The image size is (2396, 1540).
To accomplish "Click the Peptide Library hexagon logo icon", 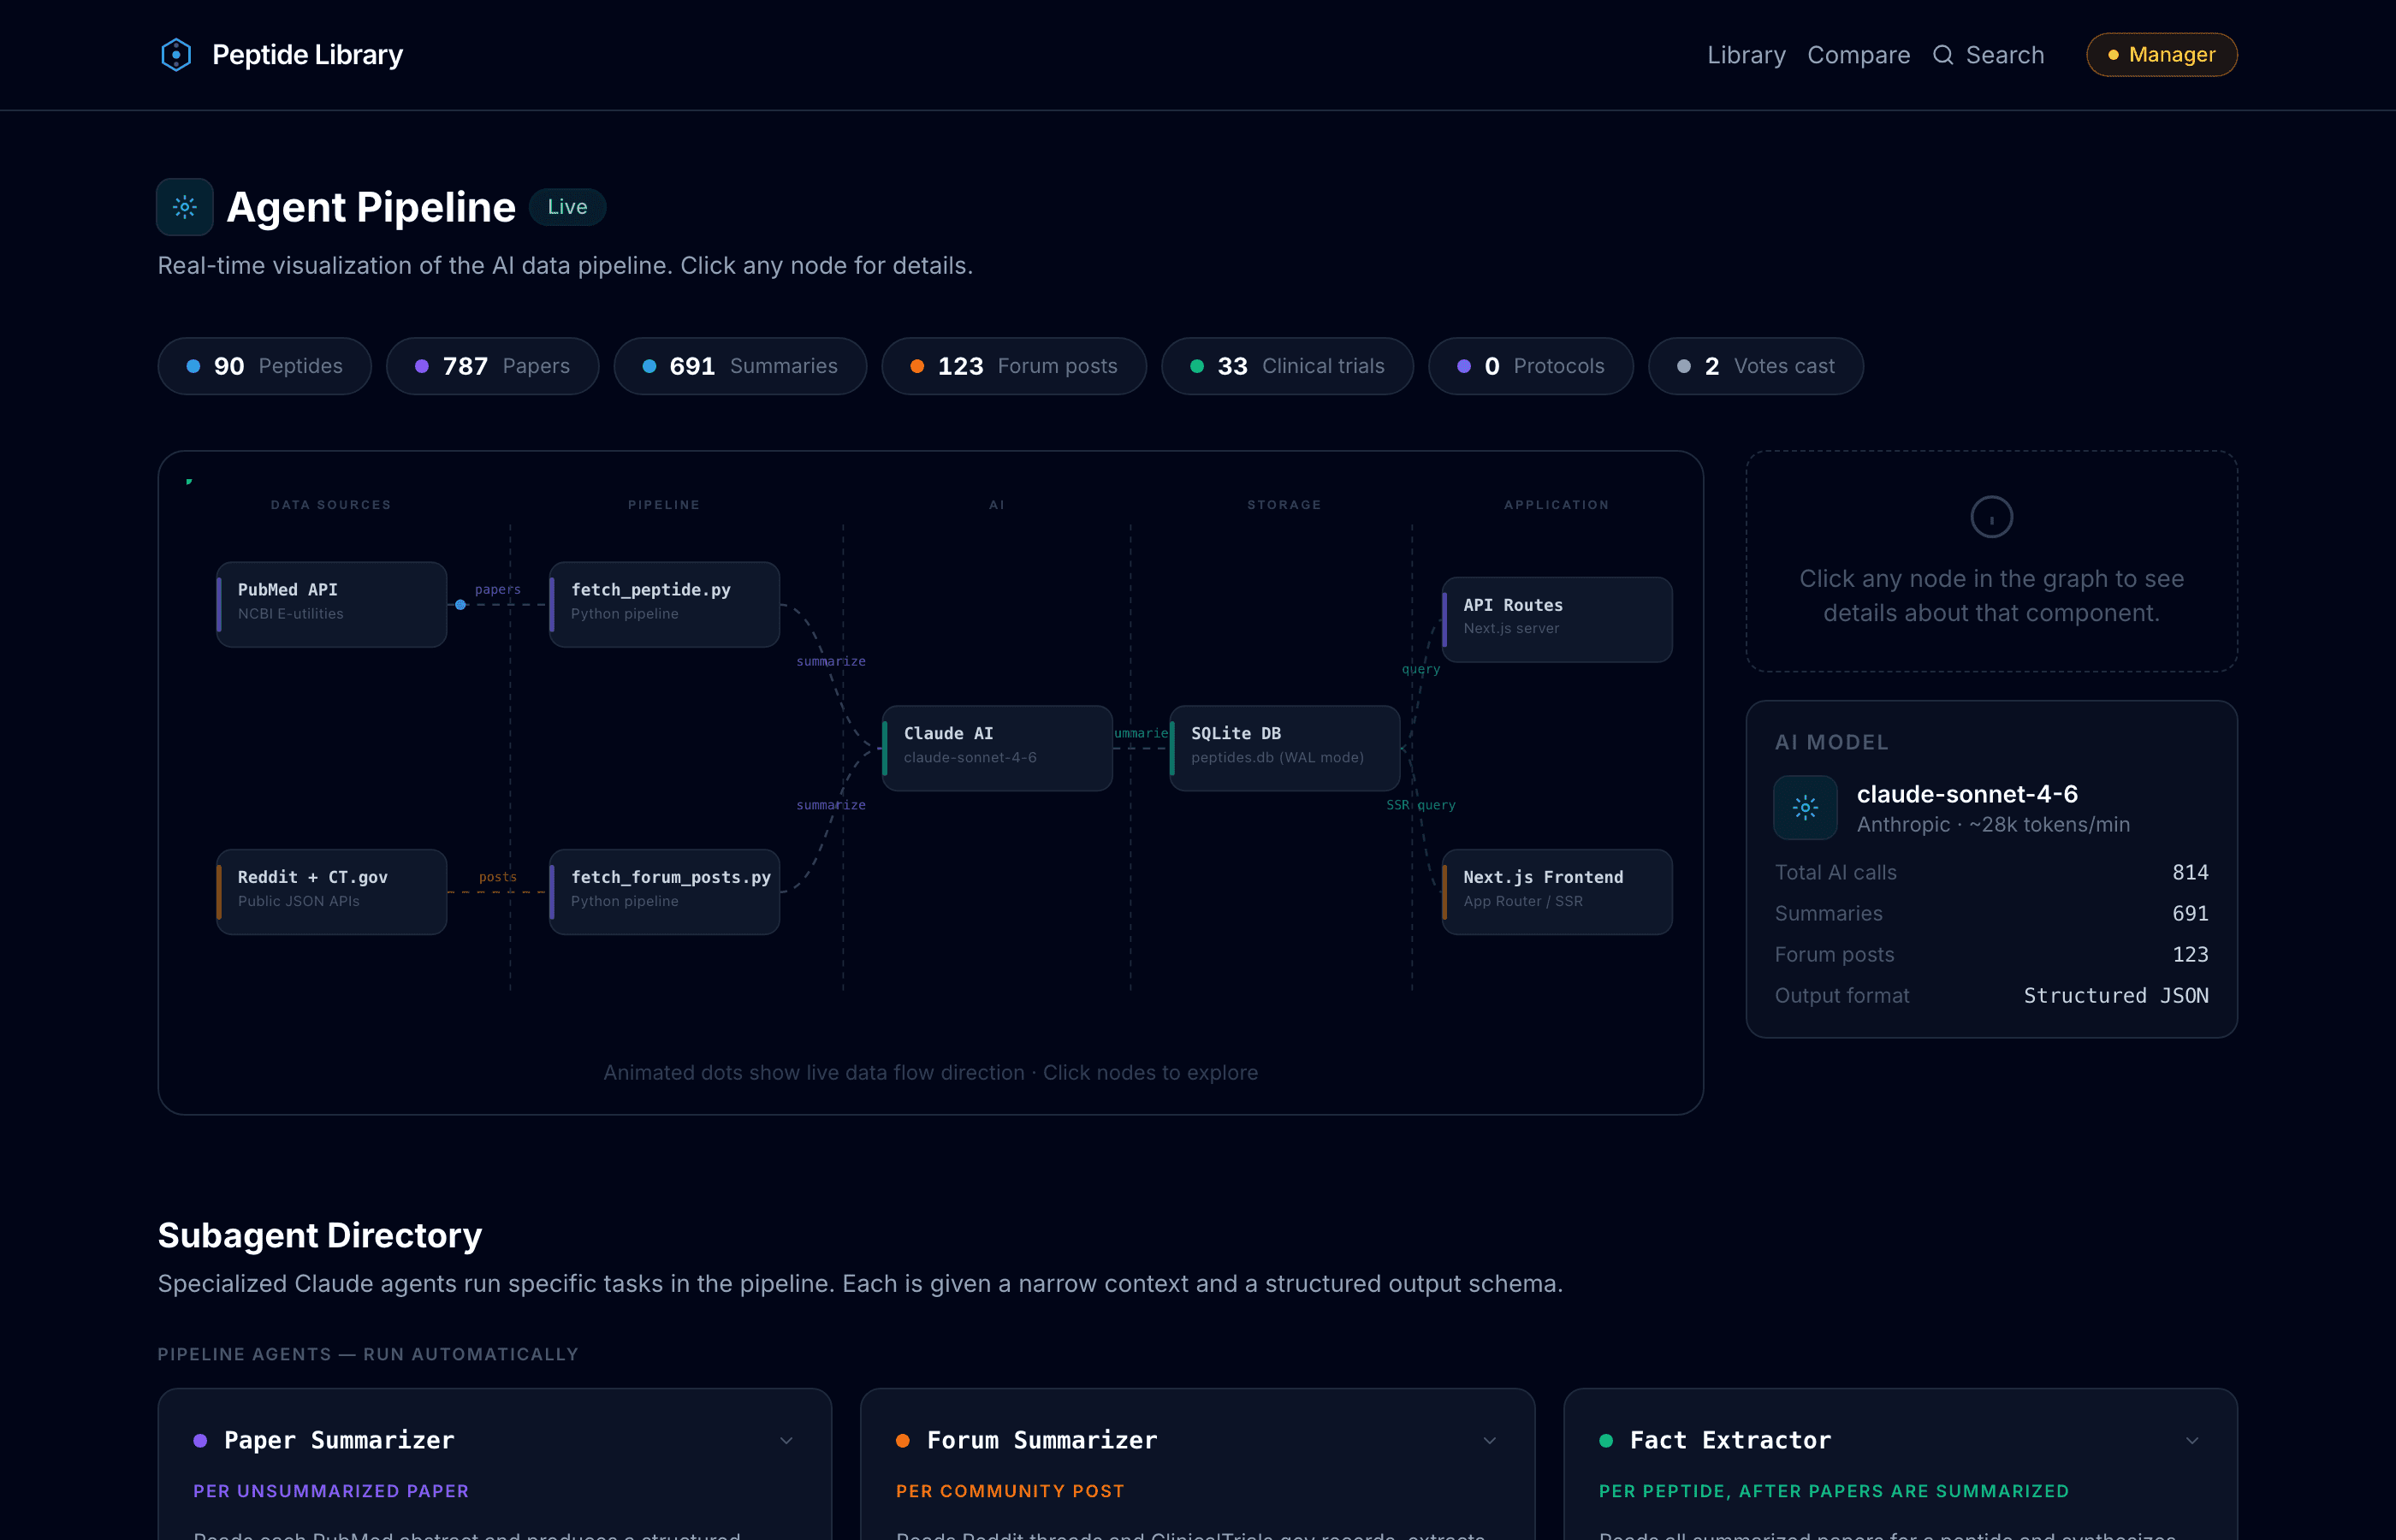I will 176,55.
